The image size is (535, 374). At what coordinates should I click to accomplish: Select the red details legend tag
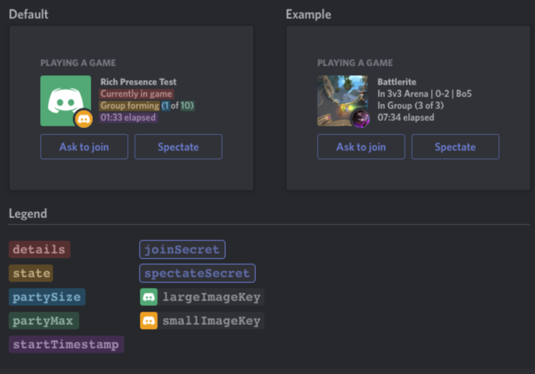40,249
